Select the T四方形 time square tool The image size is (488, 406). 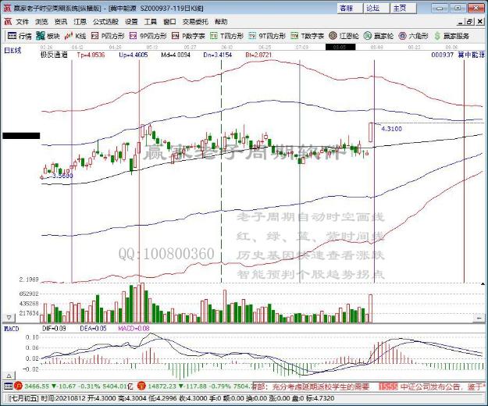(226, 36)
